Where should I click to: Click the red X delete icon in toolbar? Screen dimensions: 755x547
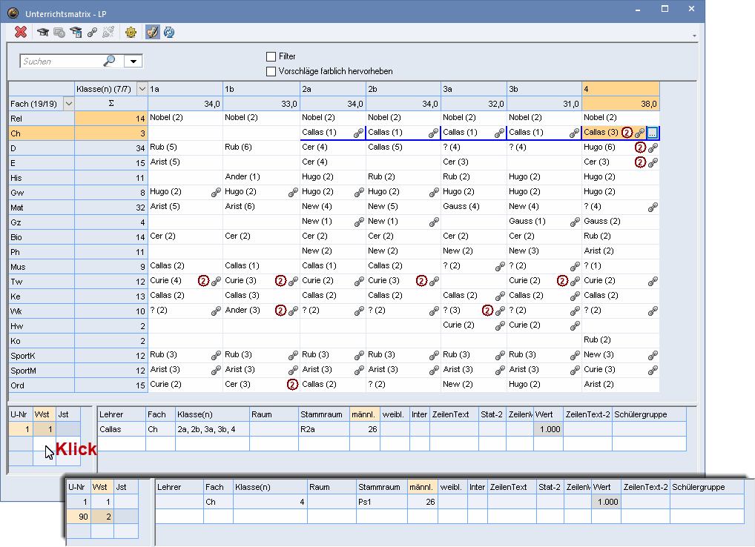pyautogui.click(x=21, y=32)
